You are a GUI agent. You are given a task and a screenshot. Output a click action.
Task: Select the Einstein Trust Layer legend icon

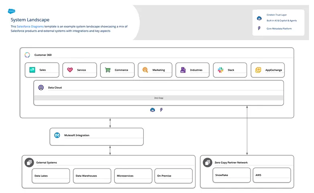click(x=259, y=18)
